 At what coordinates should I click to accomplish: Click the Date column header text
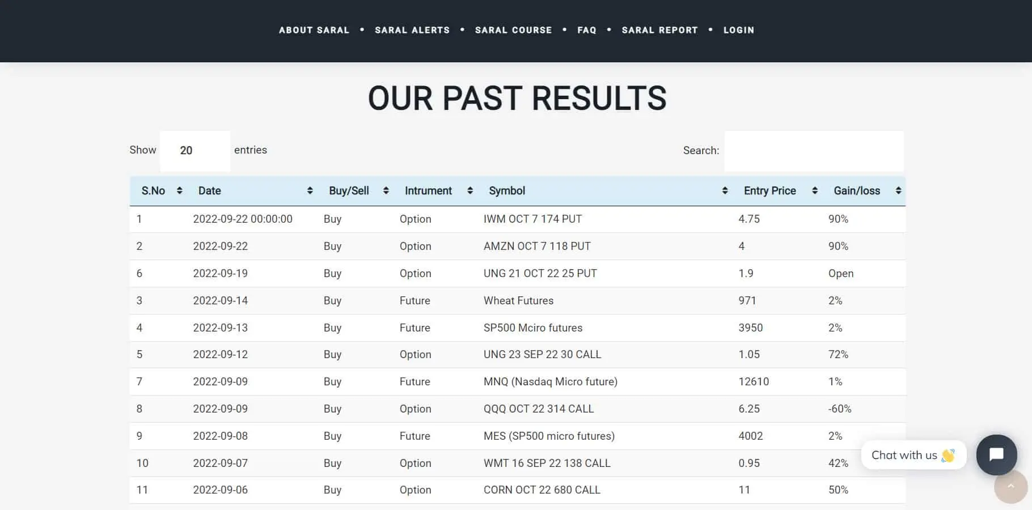[210, 191]
